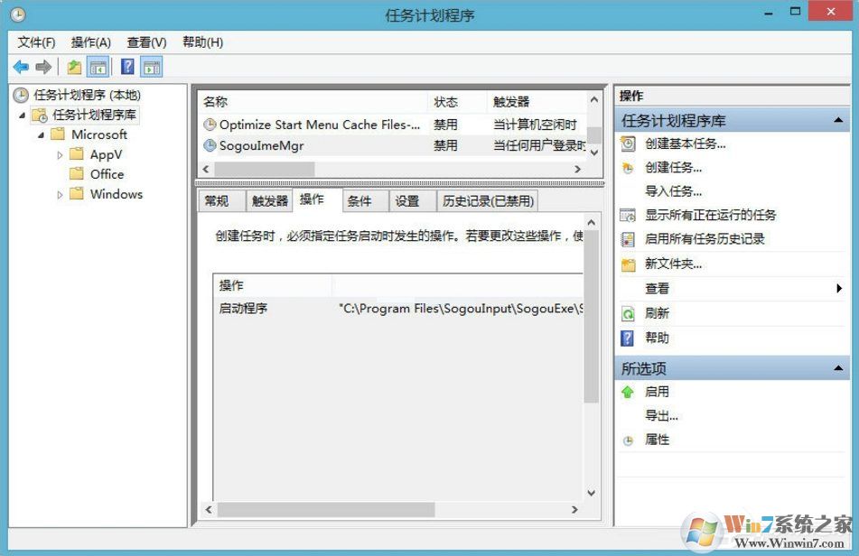This screenshot has width=859, height=556.
Task: Click the 启用所有任务历史记录 icon
Action: click(x=627, y=238)
